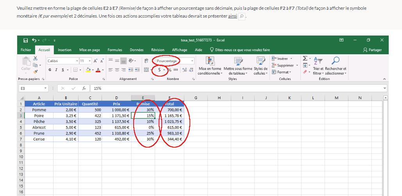Click the accounting number format $ icon
The width and height of the screenshot is (402, 196).
(x=159, y=69)
